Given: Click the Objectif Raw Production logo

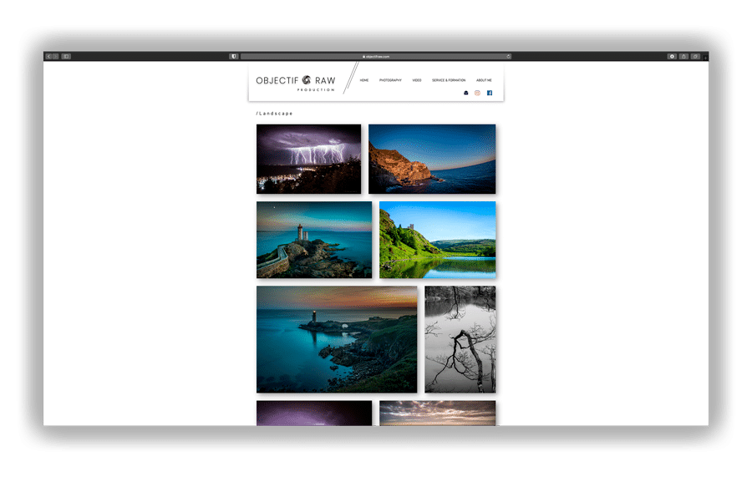Looking at the screenshot, I should 296,83.
